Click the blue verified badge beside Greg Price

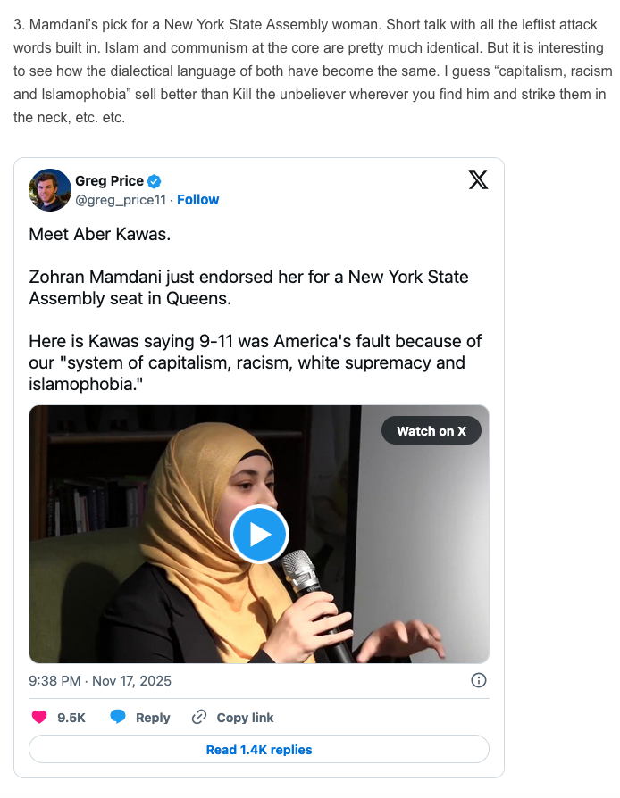coord(155,181)
